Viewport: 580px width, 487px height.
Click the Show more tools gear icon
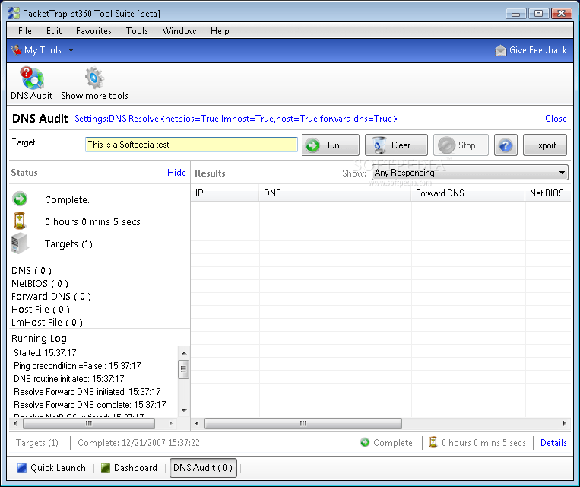tap(94, 78)
